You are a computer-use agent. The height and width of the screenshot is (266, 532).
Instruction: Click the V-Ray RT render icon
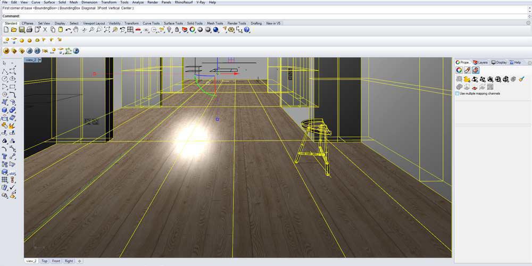click(37, 51)
